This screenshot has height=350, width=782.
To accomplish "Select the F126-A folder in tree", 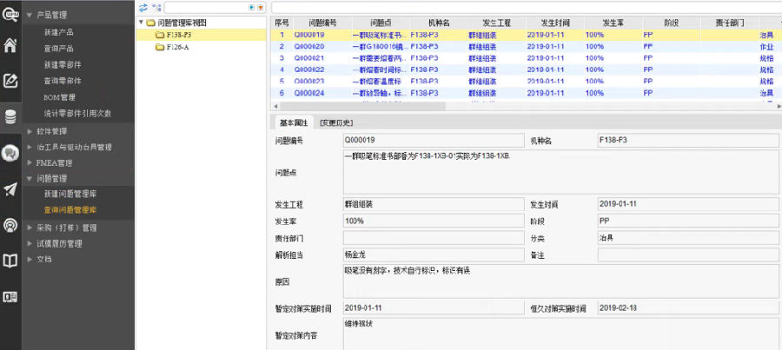I will point(178,47).
